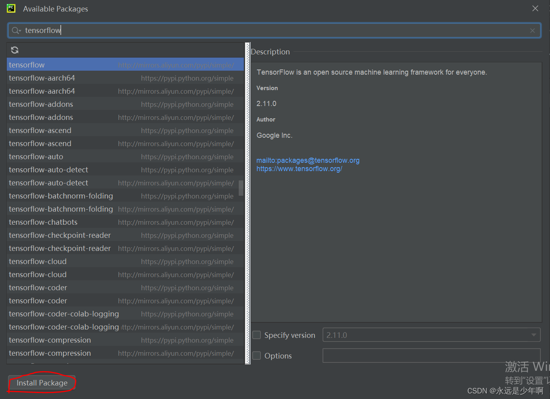Click the PyCharm logo in title bar
This screenshot has height=399, width=550.
click(11, 8)
